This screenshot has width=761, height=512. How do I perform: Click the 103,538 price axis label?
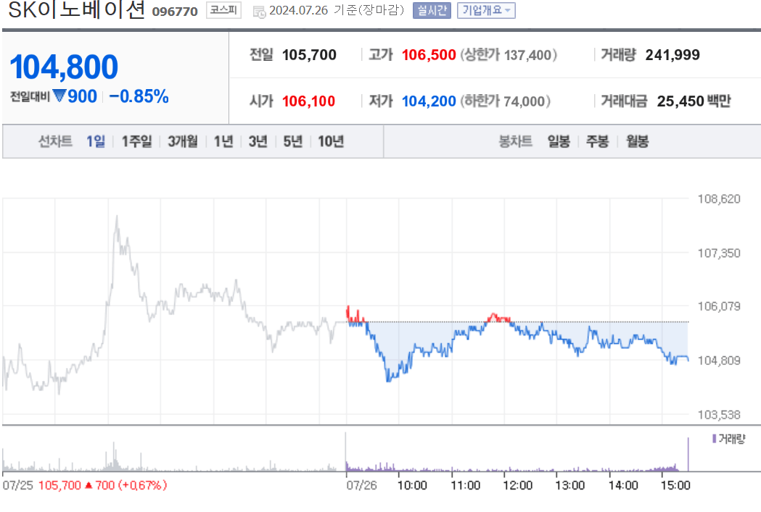point(719,415)
